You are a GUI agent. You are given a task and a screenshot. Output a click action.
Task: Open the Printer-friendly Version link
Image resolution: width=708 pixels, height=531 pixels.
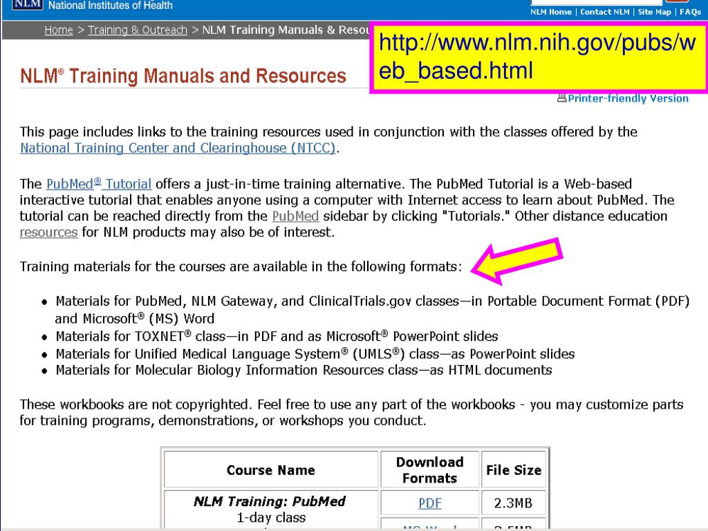(628, 98)
